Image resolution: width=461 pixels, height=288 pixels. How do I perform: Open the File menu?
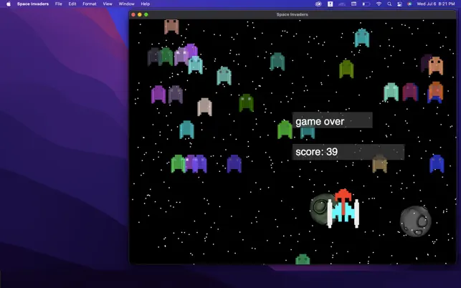coord(59,4)
